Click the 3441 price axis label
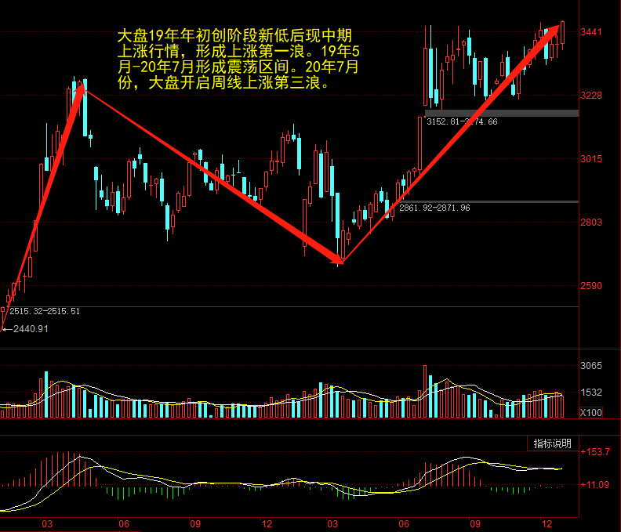This screenshot has width=621, height=532. 592,32
